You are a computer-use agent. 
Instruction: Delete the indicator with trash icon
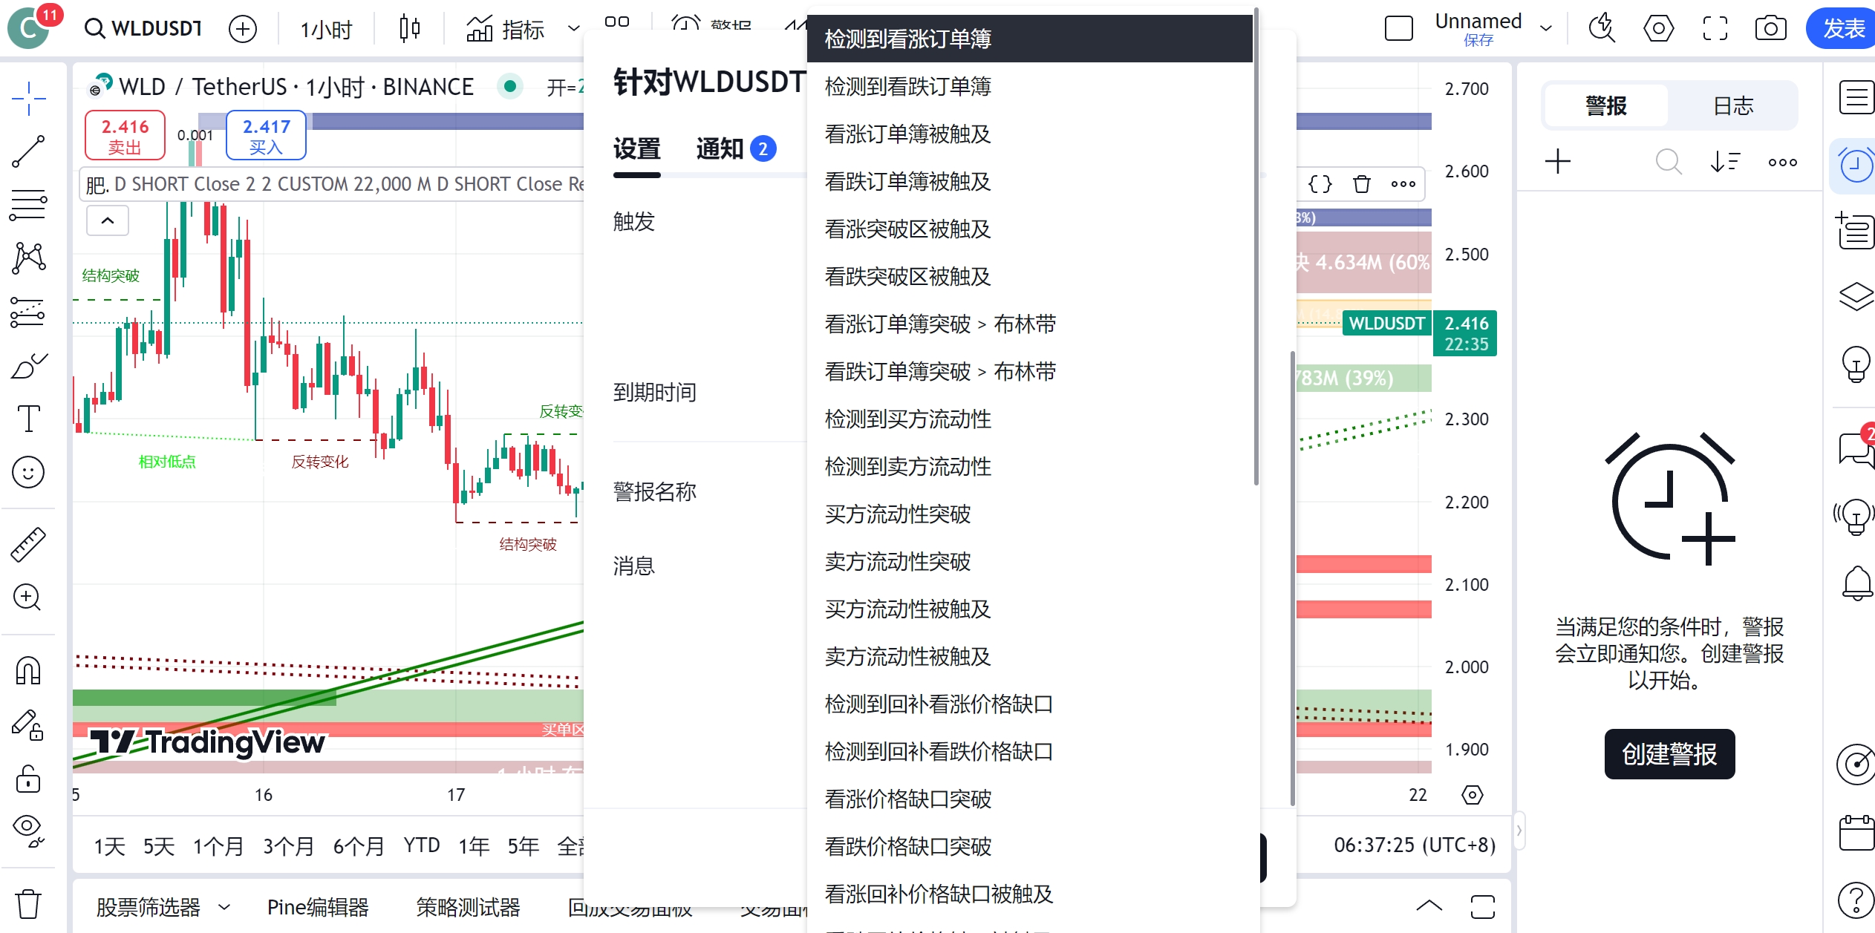click(1361, 184)
